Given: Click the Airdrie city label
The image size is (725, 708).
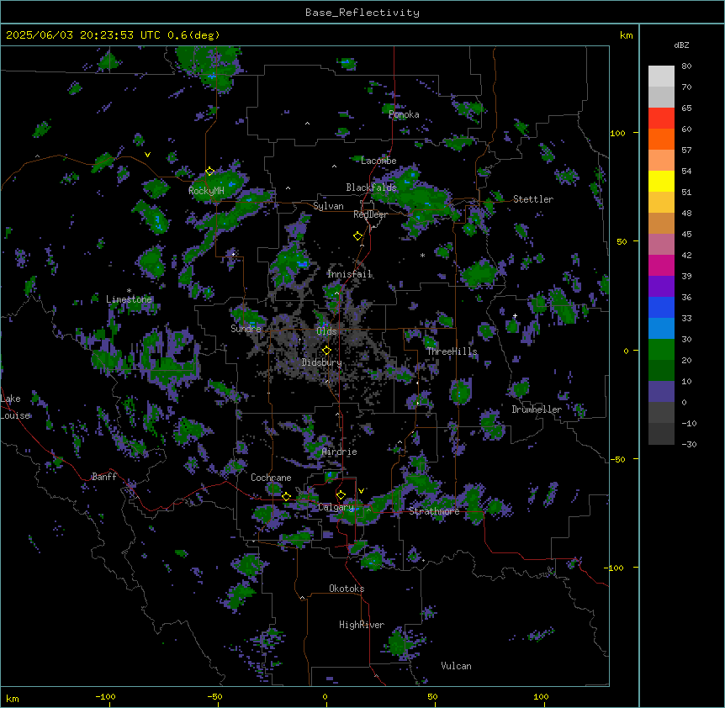Looking at the screenshot, I should coord(340,452).
